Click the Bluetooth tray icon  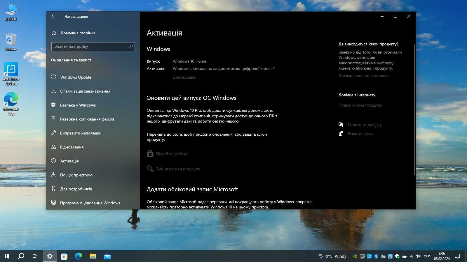376,256
